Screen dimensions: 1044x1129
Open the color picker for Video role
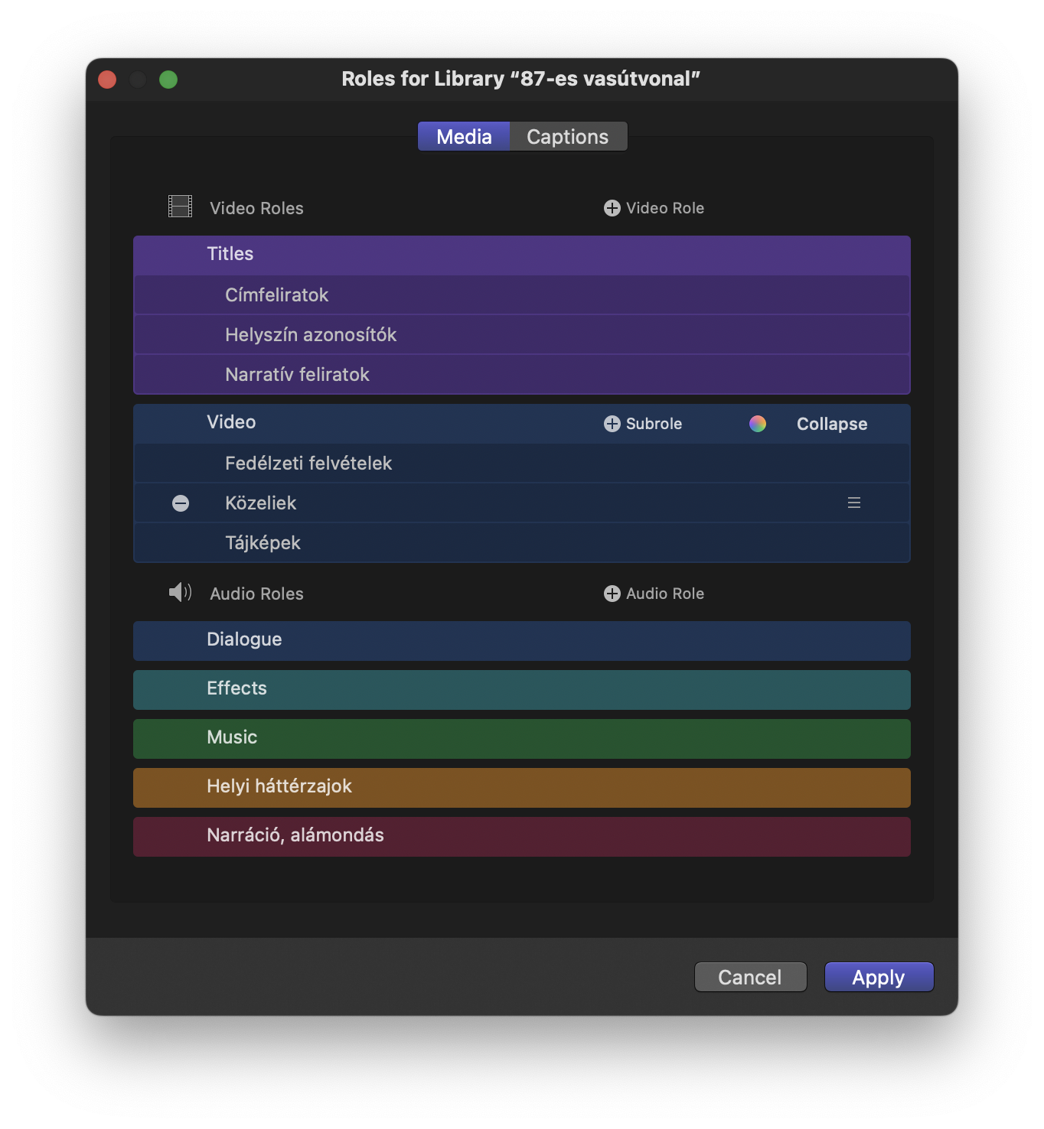click(758, 424)
